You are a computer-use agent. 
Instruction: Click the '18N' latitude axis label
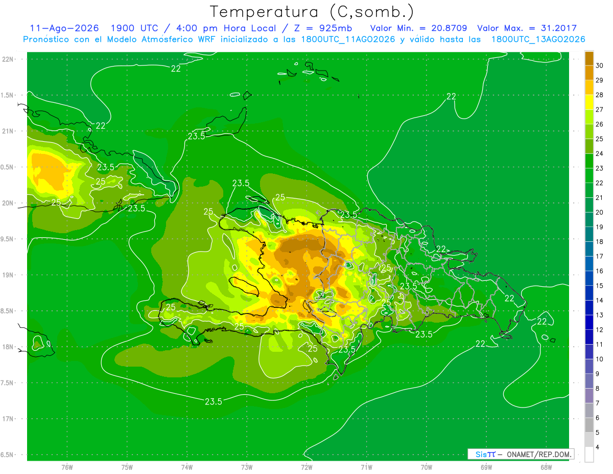(x=9, y=347)
